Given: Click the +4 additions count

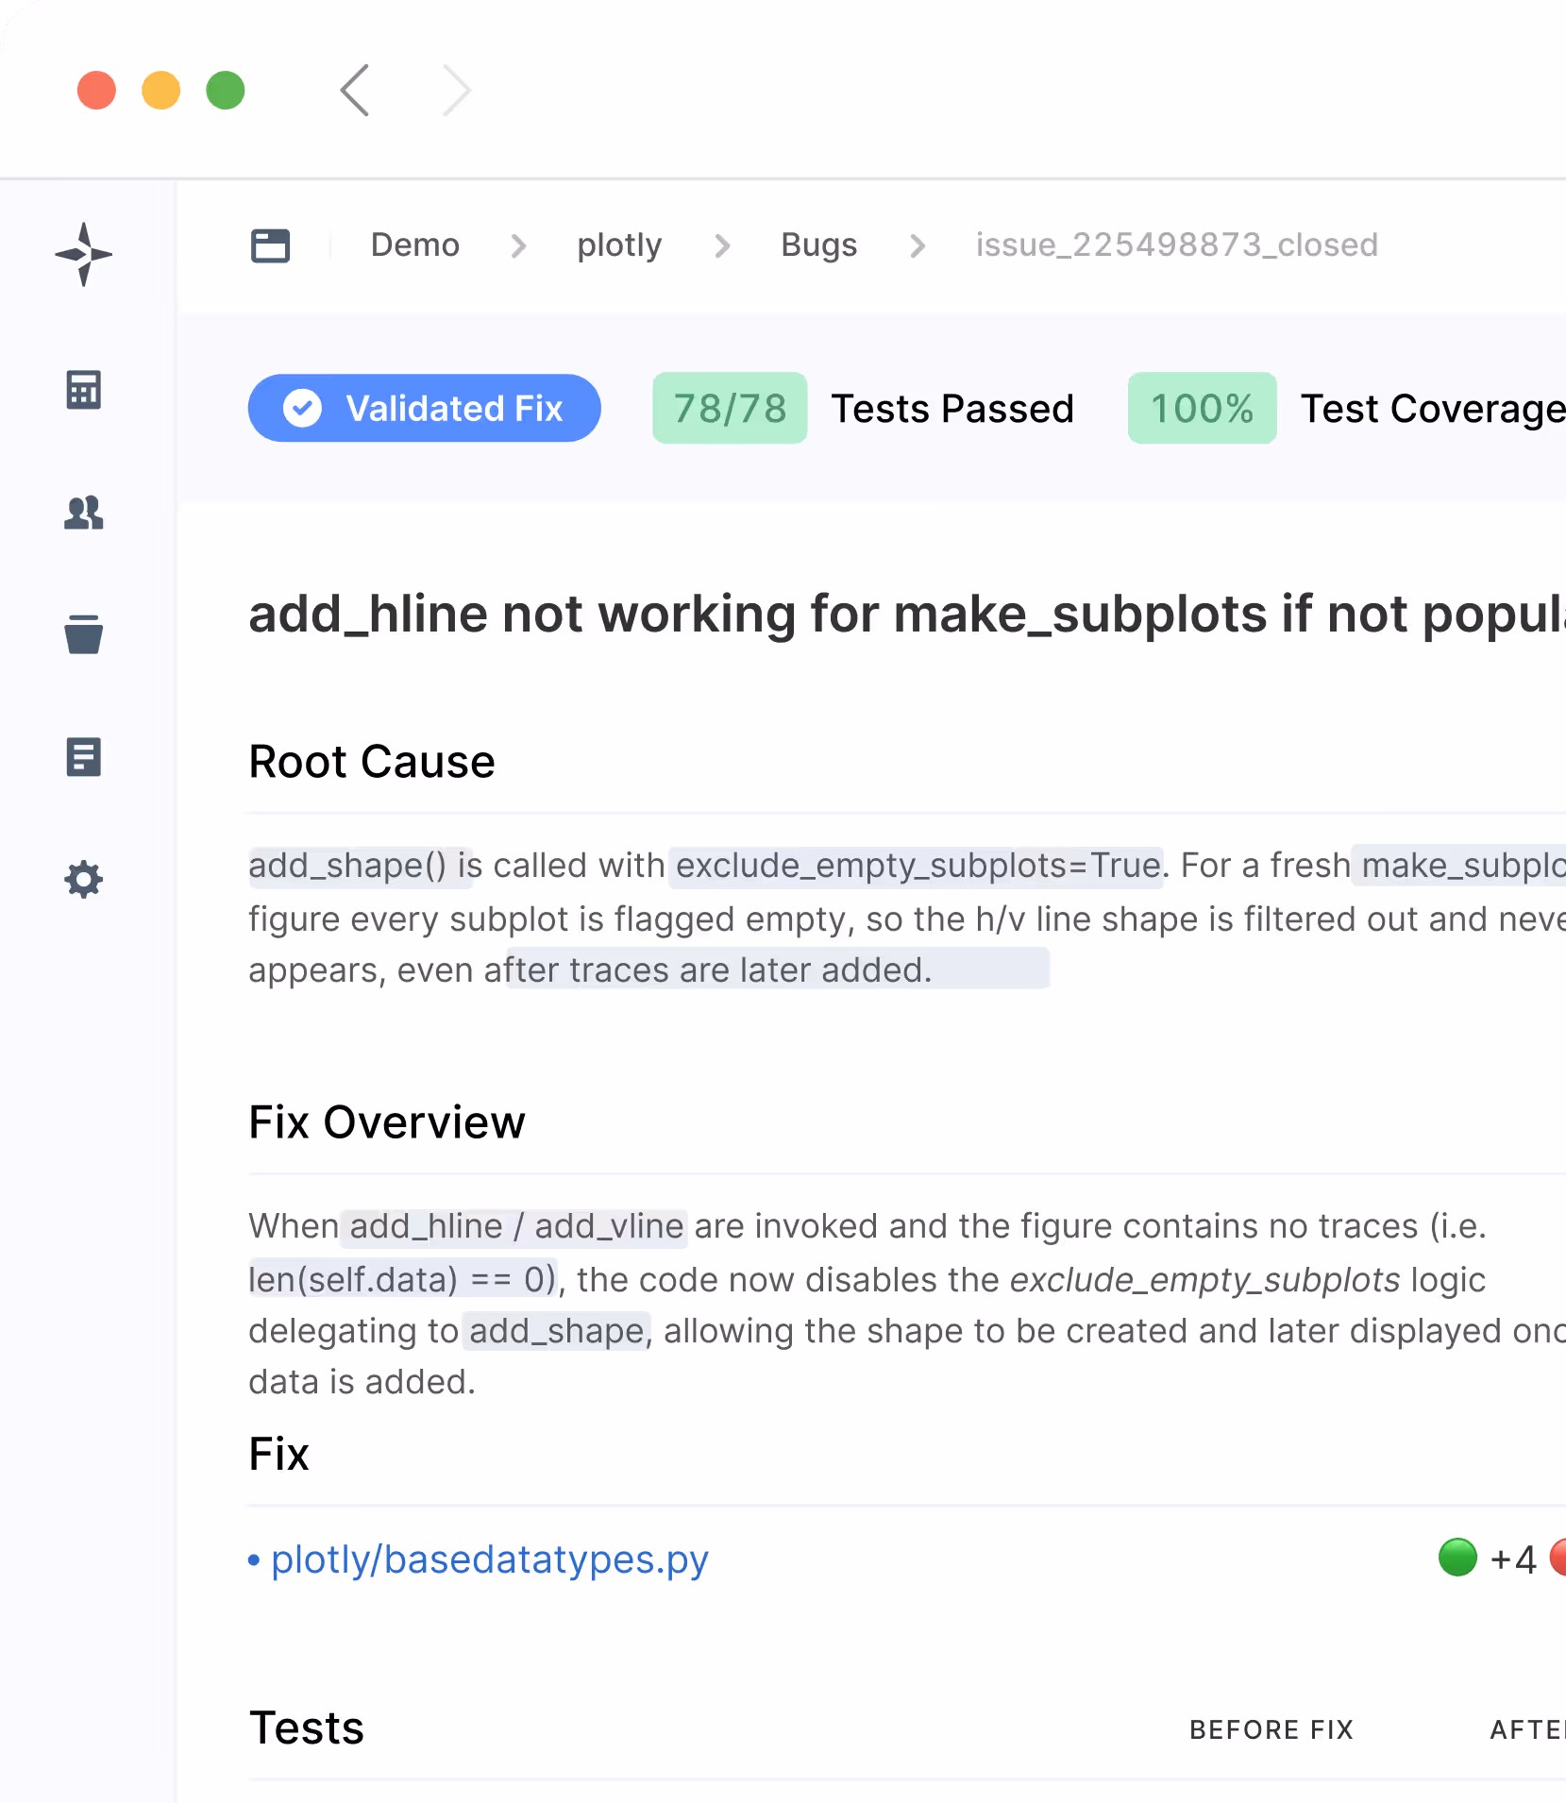Looking at the screenshot, I should point(1513,1559).
